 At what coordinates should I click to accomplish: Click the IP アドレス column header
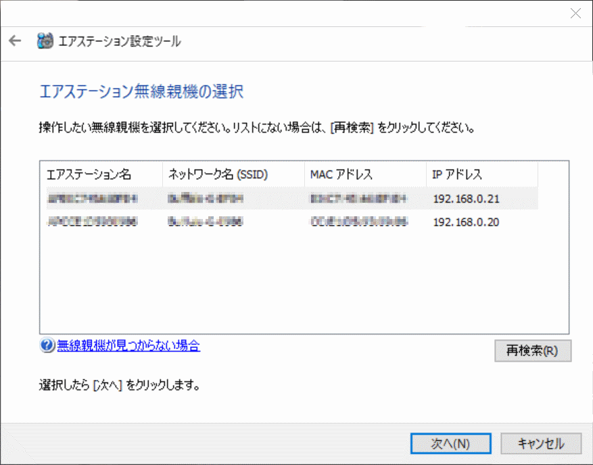pos(481,174)
